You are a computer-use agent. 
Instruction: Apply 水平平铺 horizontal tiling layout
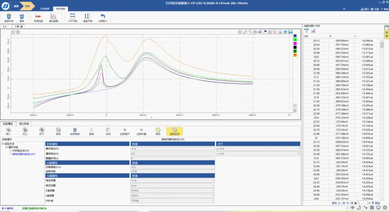click(72, 17)
